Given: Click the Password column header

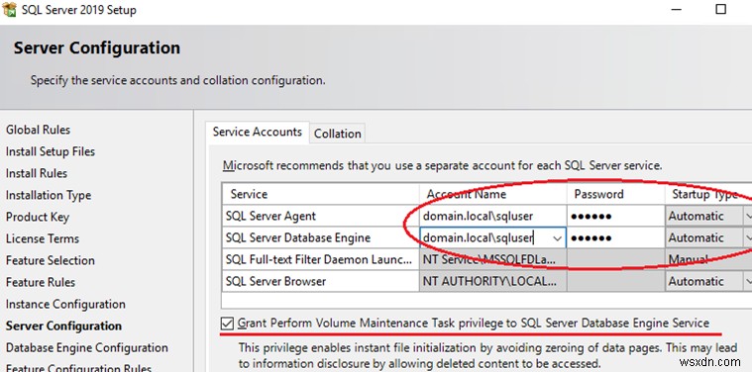Looking at the screenshot, I should point(616,194).
